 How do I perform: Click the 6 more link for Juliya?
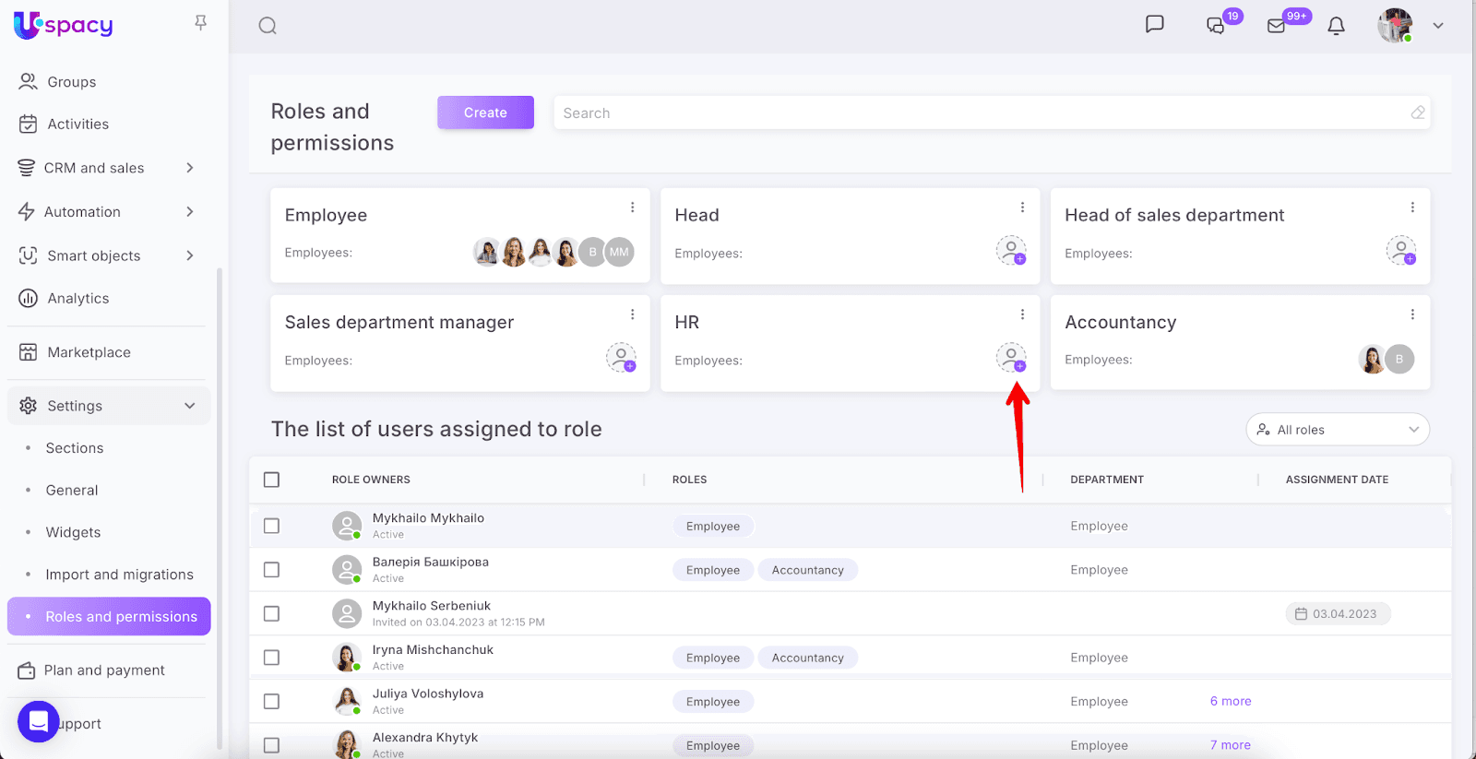pyautogui.click(x=1231, y=702)
